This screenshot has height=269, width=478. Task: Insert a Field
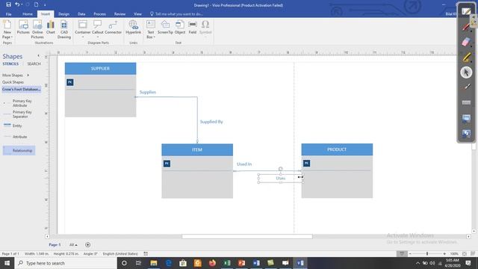pyautogui.click(x=193, y=27)
